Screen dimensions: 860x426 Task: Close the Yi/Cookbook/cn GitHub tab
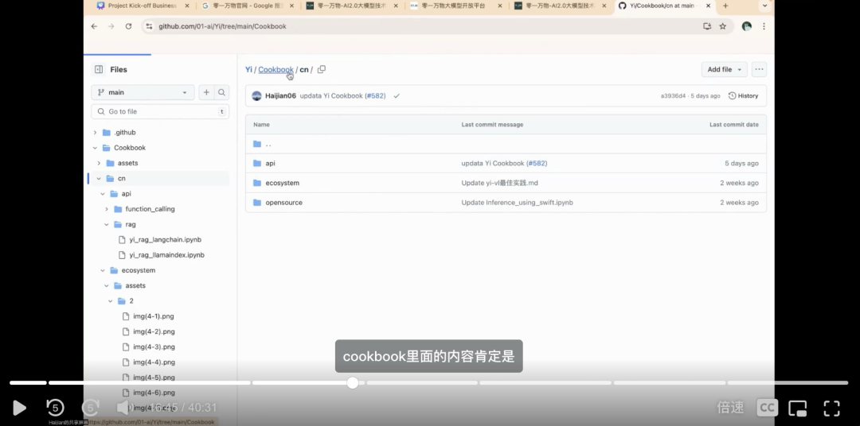[x=708, y=6]
